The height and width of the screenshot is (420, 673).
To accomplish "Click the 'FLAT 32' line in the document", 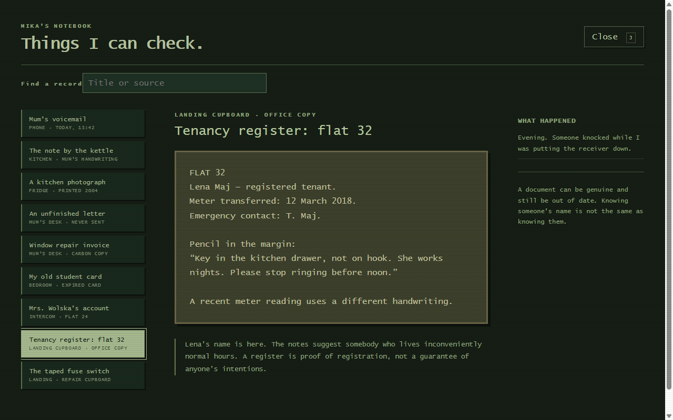I will pos(207,173).
